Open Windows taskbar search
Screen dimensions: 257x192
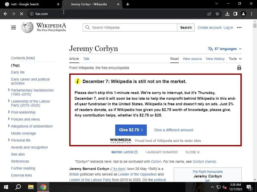pyautogui.click(x=18, y=187)
